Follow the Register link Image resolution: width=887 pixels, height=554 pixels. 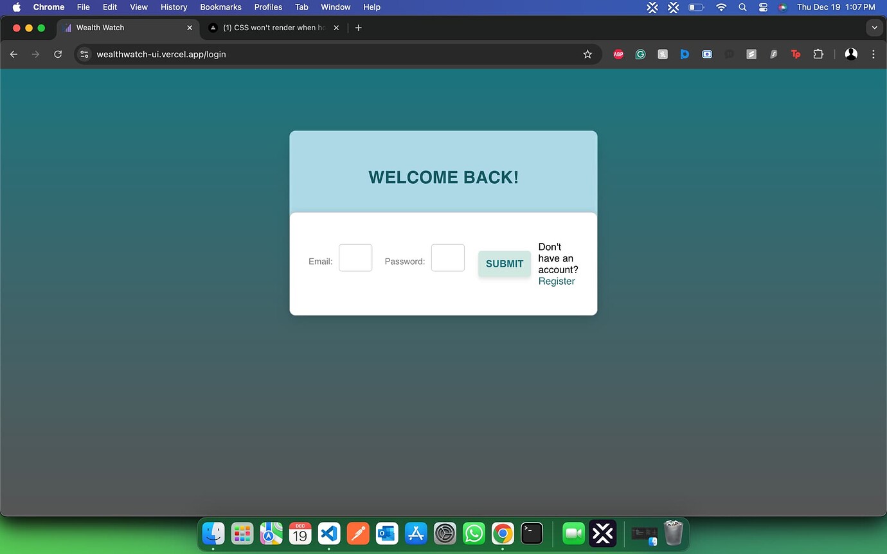556,281
